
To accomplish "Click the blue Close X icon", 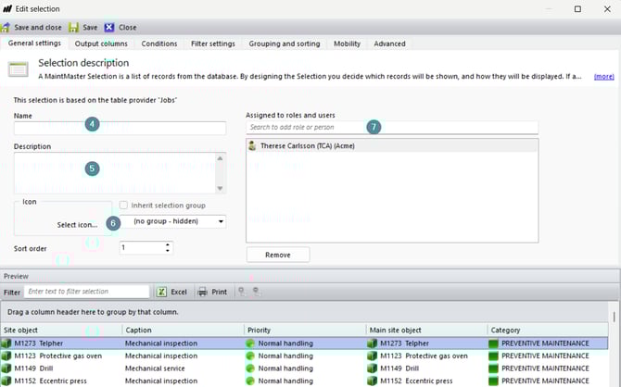I will [x=109, y=27].
